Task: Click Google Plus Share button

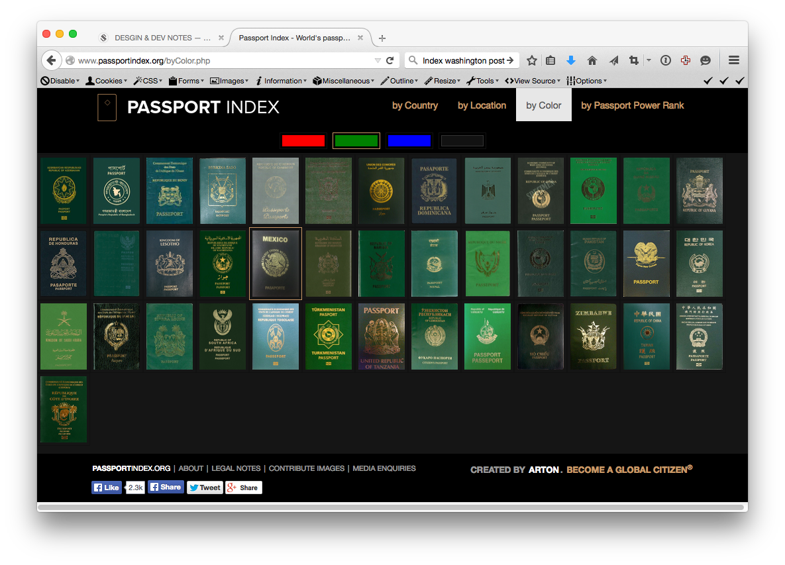Action: (x=244, y=488)
